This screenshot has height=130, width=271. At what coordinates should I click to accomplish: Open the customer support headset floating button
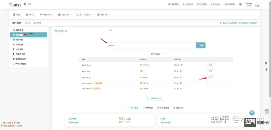[x=252, y=113]
